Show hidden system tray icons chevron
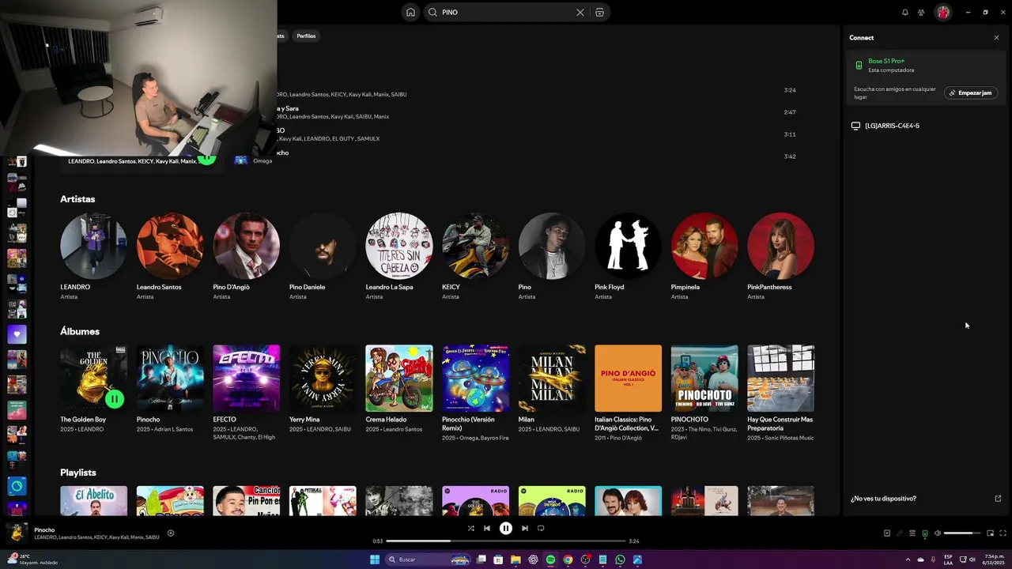 pos(908,560)
